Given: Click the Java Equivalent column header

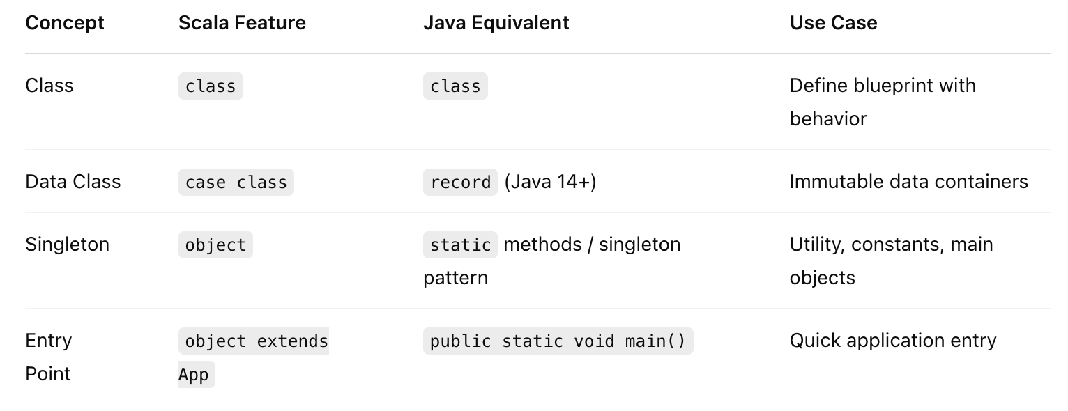Looking at the screenshot, I should [x=496, y=22].
